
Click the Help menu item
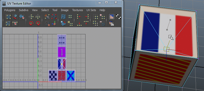102,10
